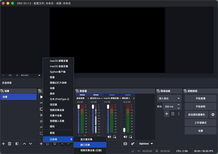Screen dimensions: 218x154
Task: Enable 工作室模式 button
Action: pos(200,123)
